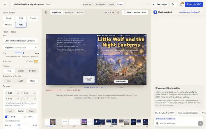
Task: Click the undo icon
Action: tap(143, 4)
